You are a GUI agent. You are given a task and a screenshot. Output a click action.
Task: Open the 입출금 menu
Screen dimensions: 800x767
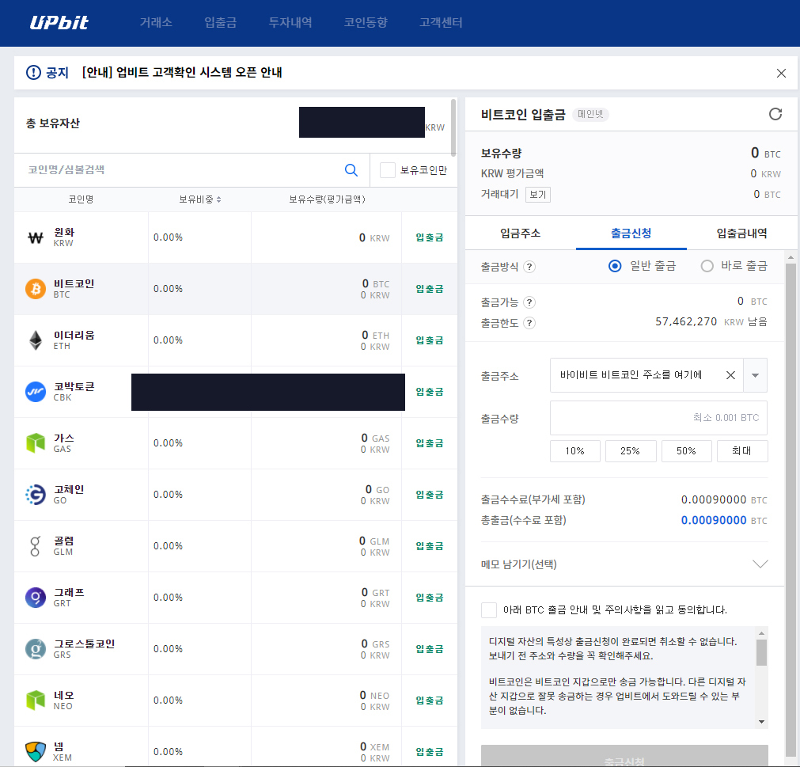(x=221, y=22)
